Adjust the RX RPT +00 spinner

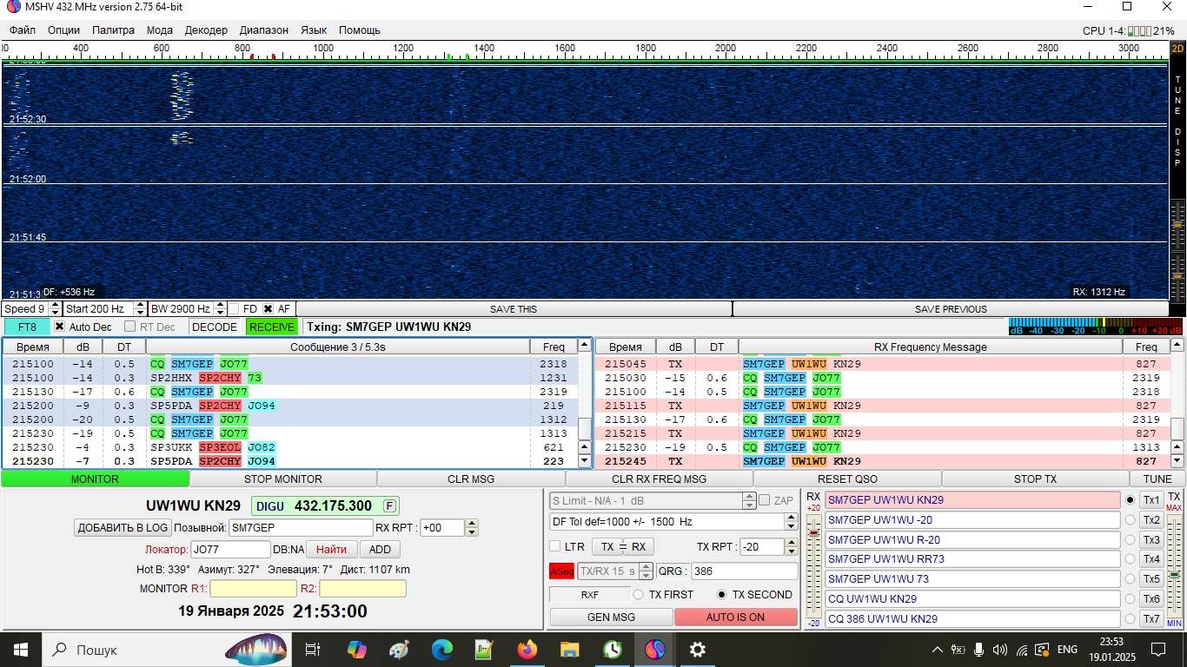click(472, 527)
